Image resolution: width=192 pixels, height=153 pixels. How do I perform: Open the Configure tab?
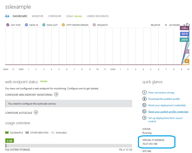(55, 16)
